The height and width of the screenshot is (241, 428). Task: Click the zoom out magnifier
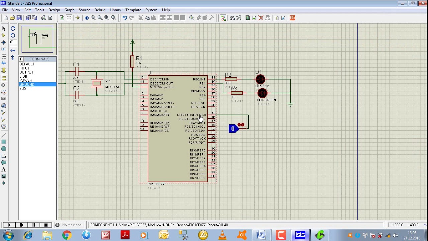tap(100, 18)
